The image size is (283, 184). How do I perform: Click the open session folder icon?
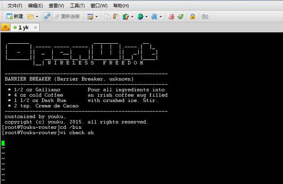click(x=31, y=17)
